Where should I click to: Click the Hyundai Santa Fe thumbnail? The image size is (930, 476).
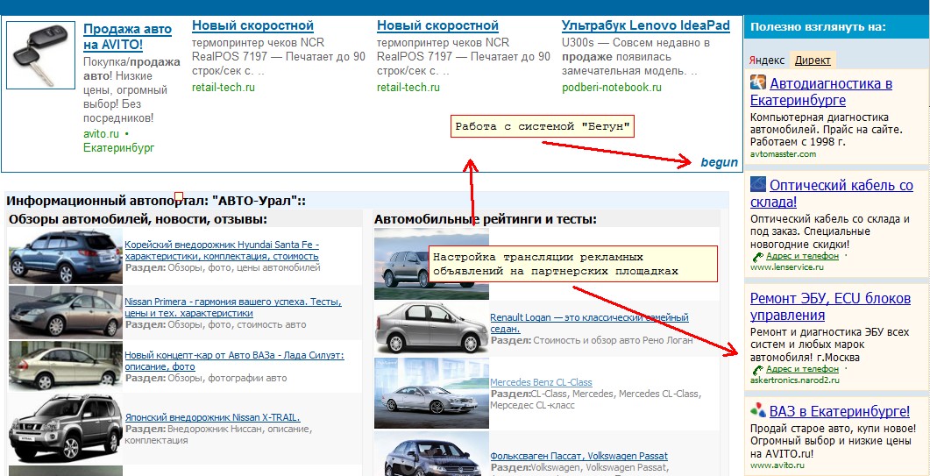[65, 256]
